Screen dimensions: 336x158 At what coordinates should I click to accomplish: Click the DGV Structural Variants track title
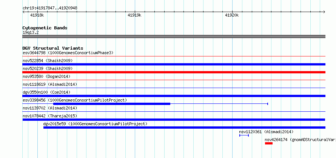pos(53,48)
